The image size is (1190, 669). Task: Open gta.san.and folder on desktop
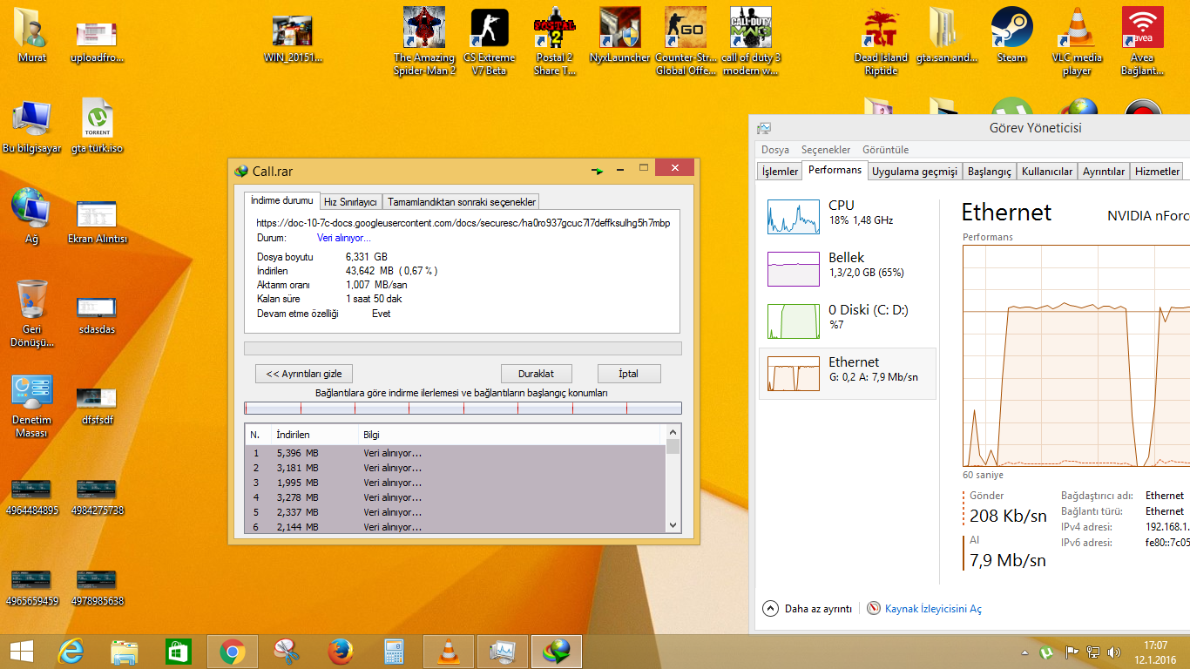coord(946,35)
